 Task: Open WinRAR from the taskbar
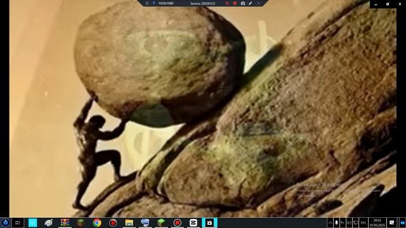[65, 222]
